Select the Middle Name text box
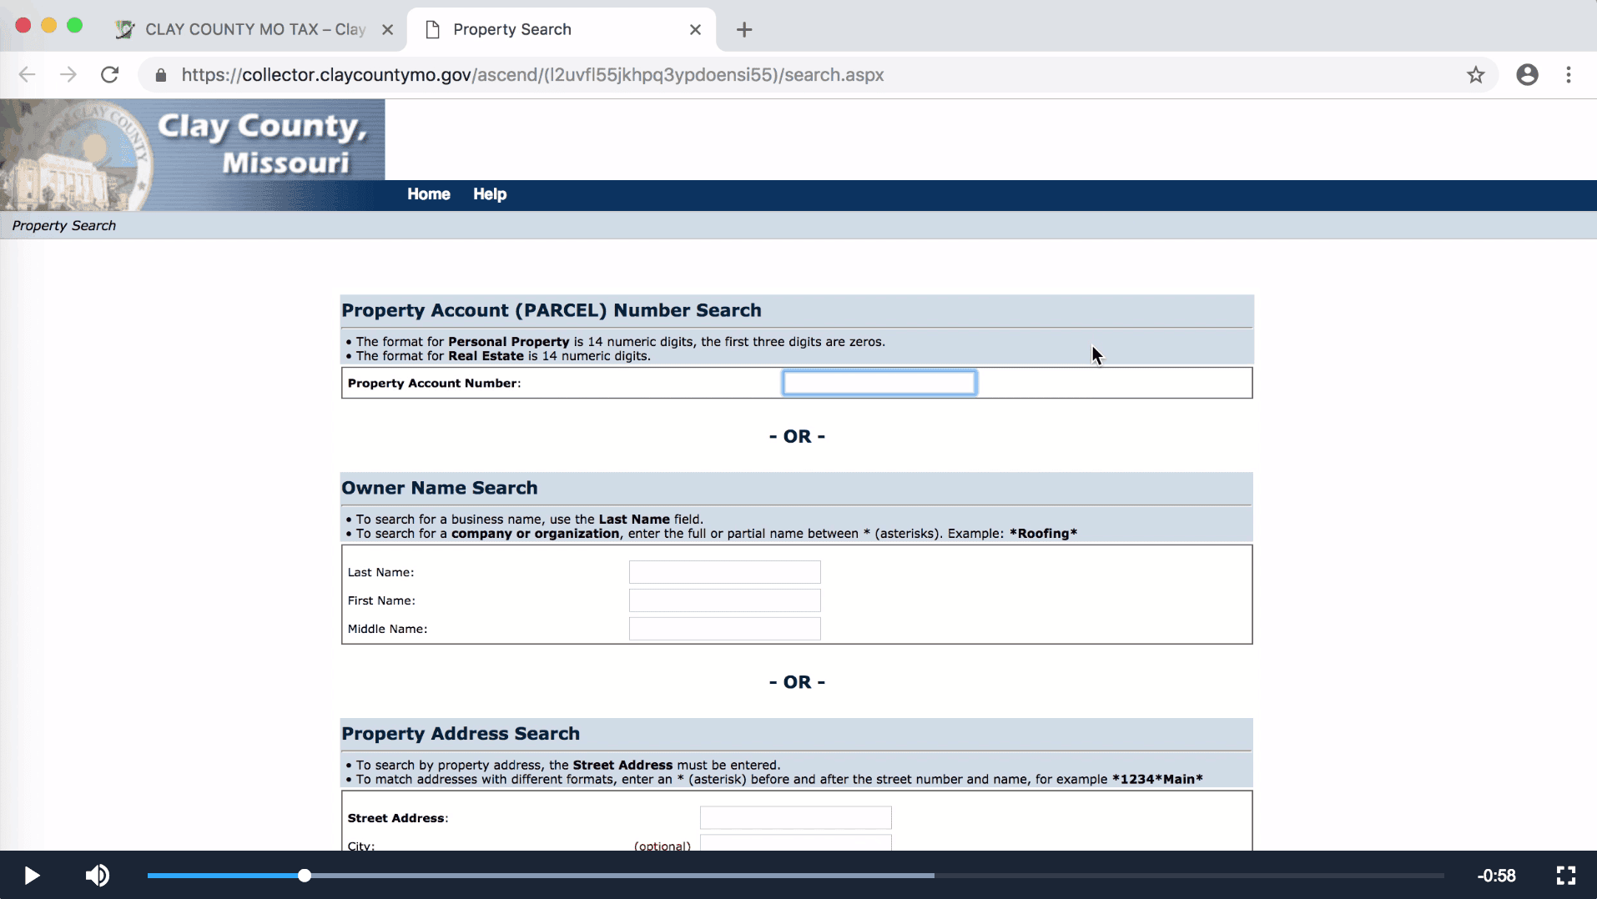The height and width of the screenshot is (899, 1597). click(724, 629)
